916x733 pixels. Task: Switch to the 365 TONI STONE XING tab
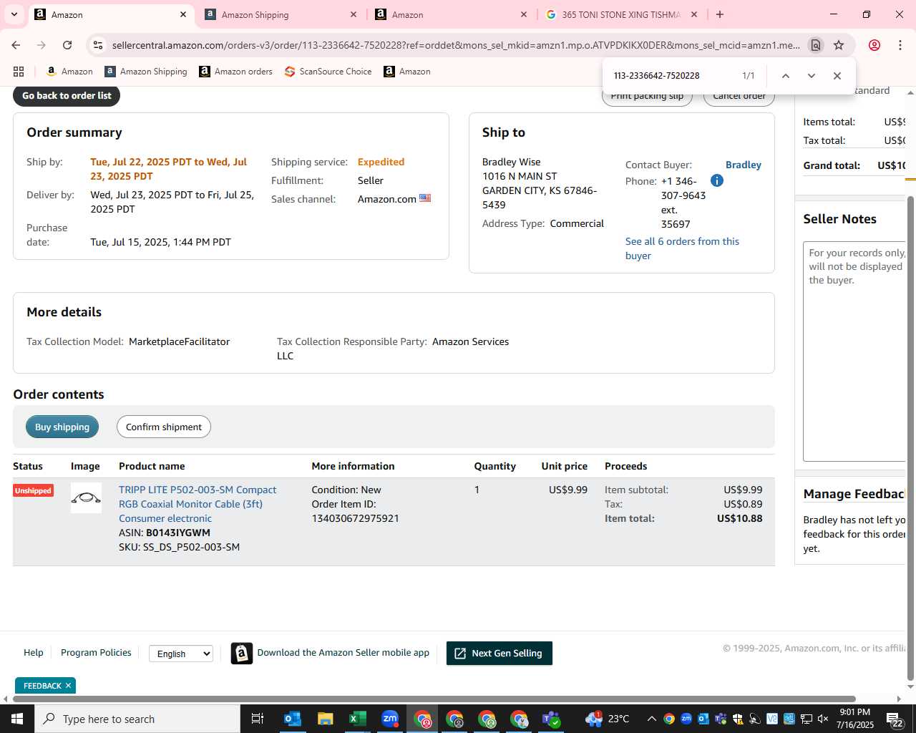(x=622, y=14)
